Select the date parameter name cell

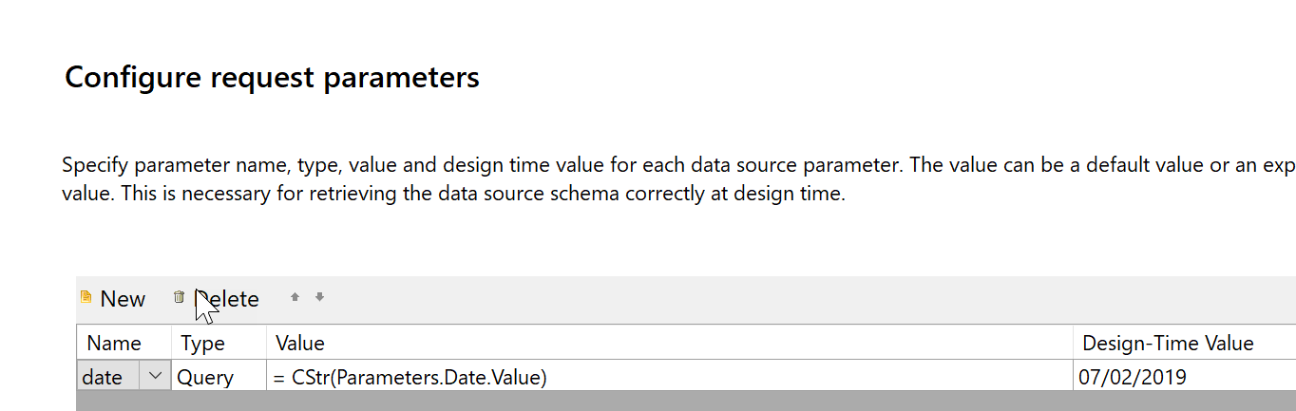pos(107,377)
